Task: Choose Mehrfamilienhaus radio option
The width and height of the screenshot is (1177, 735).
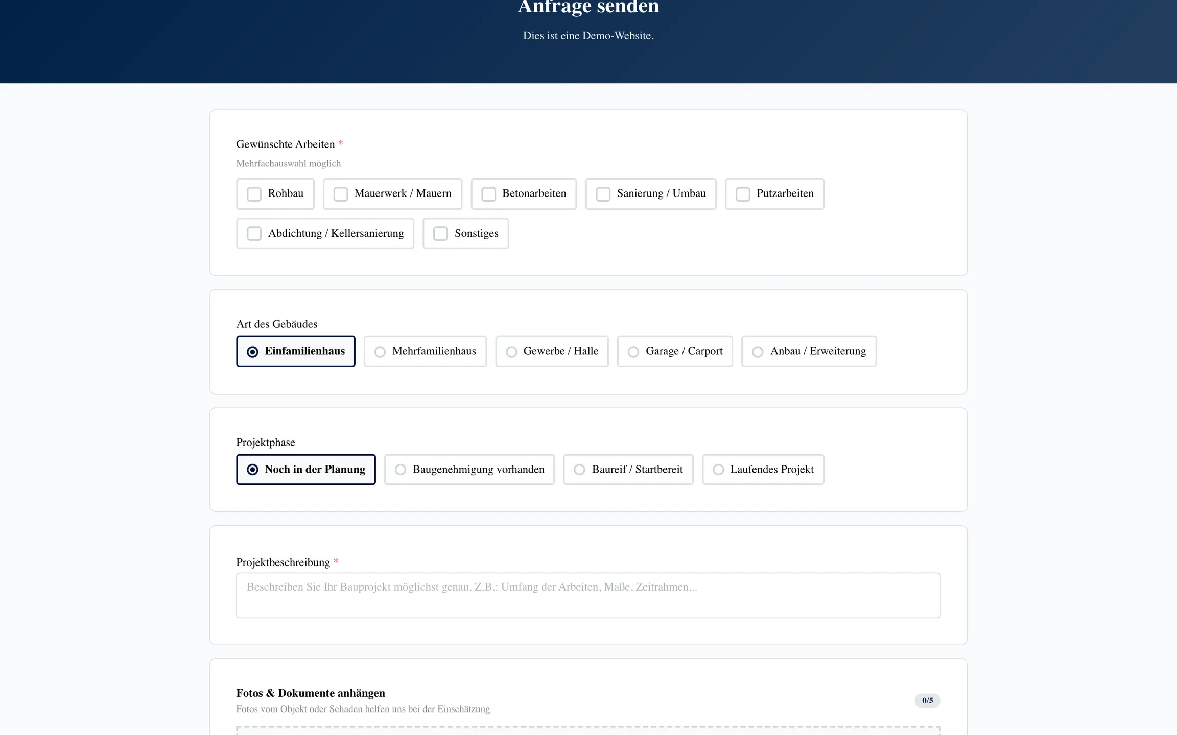Action: (380, 352)
